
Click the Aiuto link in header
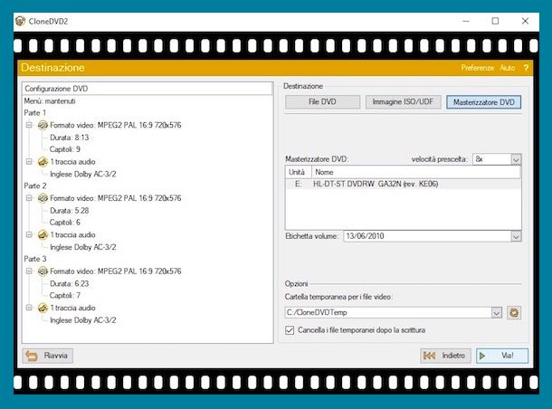(507, 68)
